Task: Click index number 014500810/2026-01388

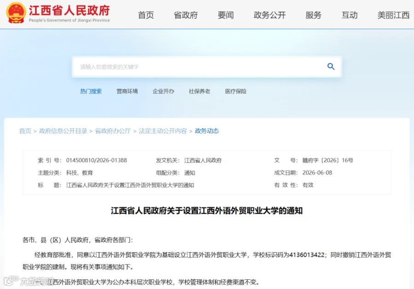Action: (97, 160)
